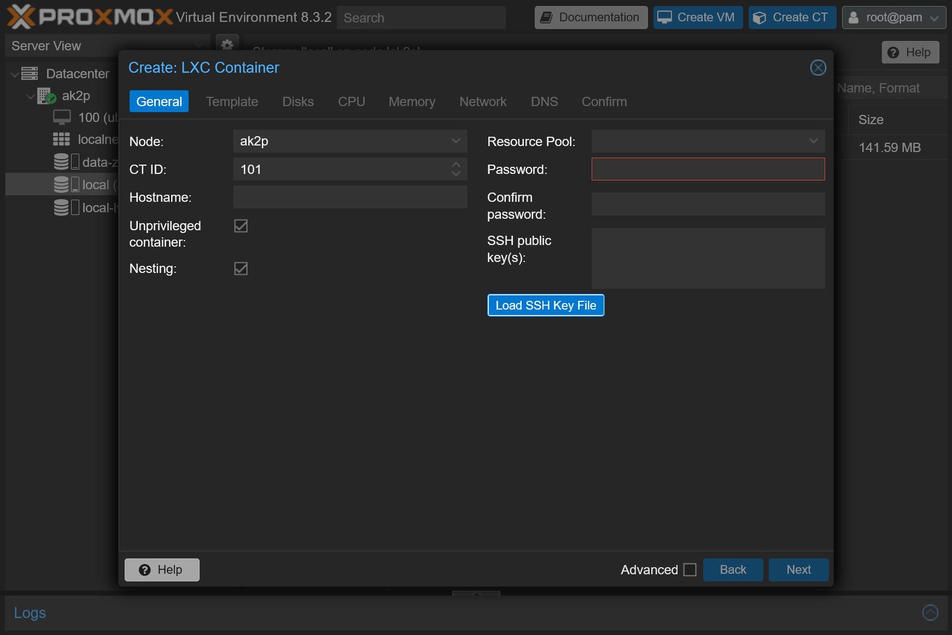Collapse the ak2p tree node
952x635 pixels.
31,96
